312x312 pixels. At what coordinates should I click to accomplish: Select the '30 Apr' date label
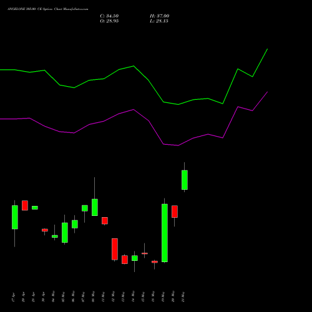pos(43,297)
